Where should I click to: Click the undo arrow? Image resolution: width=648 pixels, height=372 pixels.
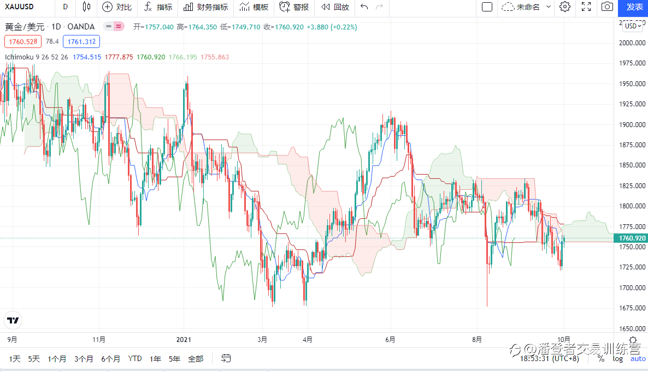(364, 7)
